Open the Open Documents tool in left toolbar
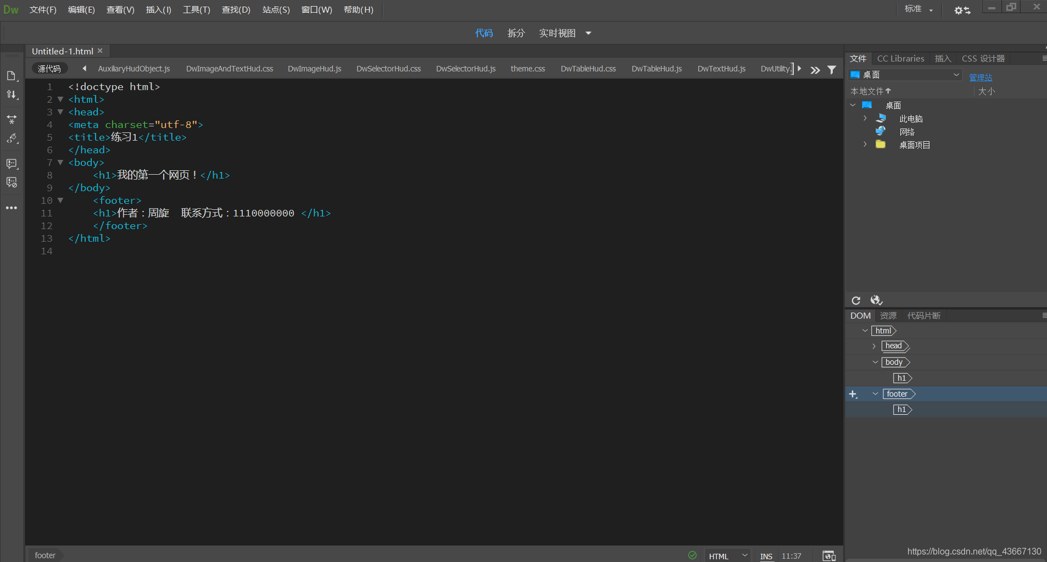The width and height of the screenshot is (1047, 562). [x=12, y=76]
